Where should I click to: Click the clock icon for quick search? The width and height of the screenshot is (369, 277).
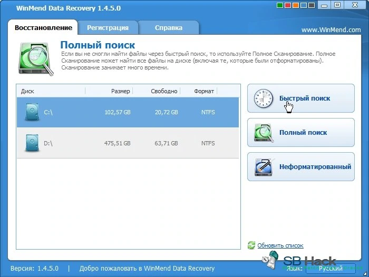[x=264, y=98]
